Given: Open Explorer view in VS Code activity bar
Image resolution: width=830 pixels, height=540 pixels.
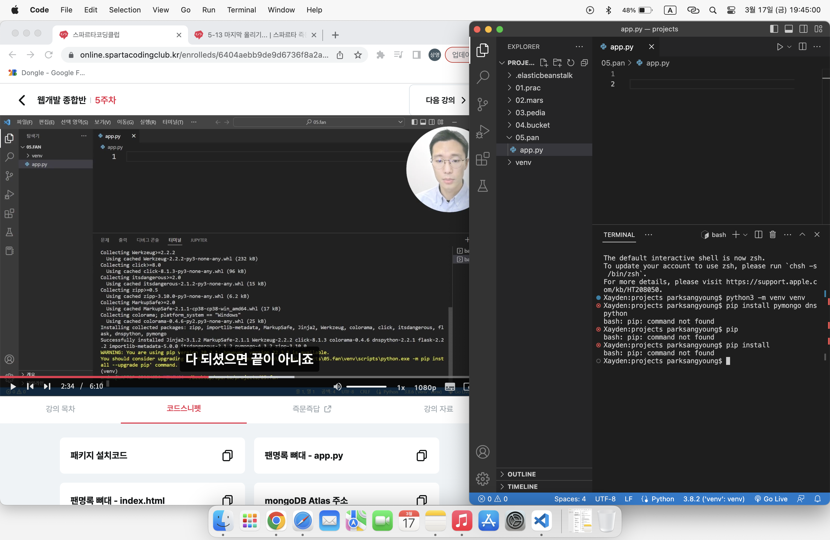Looking at the screenshot, I should tap(483, 50).
